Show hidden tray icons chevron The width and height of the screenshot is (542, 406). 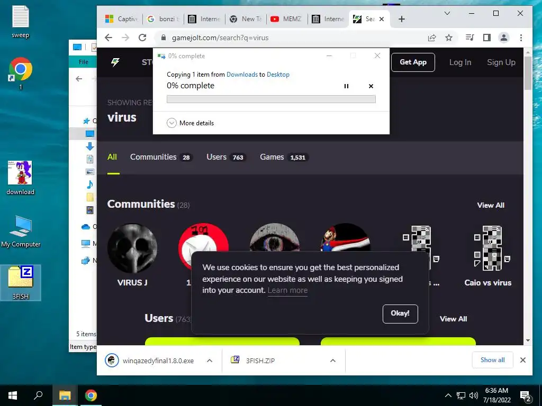[x=448, y=395]
